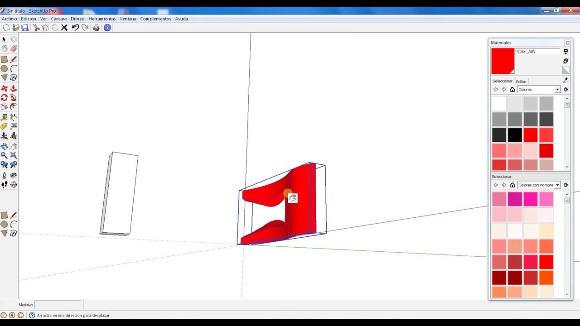Open the Archivo menu
580x326 pixels.
[9, 19]
